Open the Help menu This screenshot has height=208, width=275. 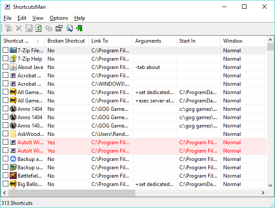pos(80,18)
